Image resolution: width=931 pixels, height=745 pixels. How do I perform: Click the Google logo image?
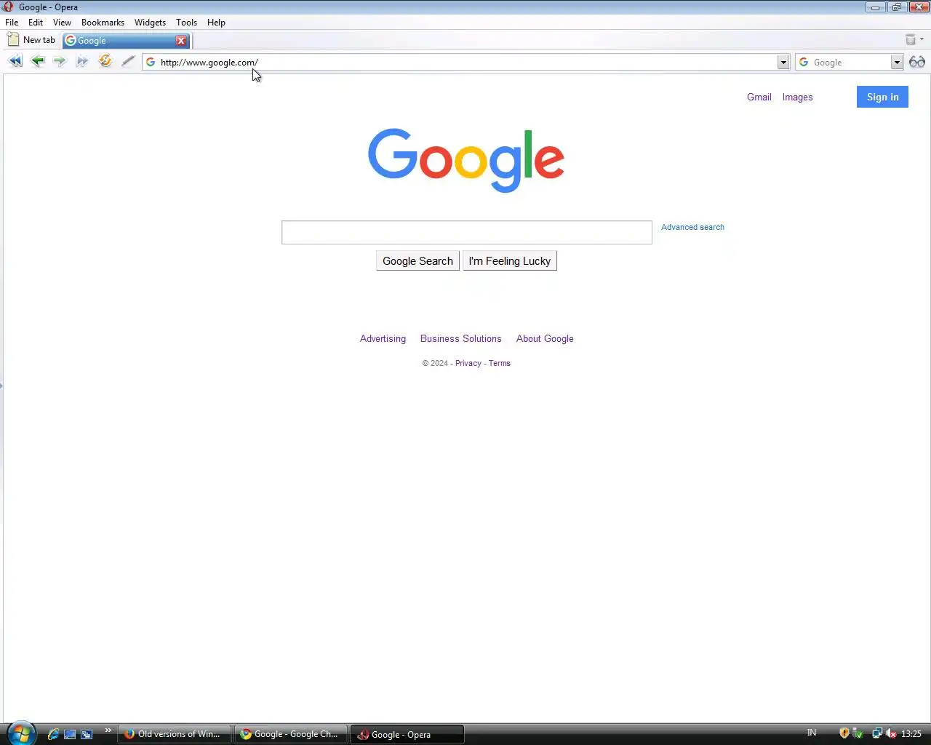(466, 160)
